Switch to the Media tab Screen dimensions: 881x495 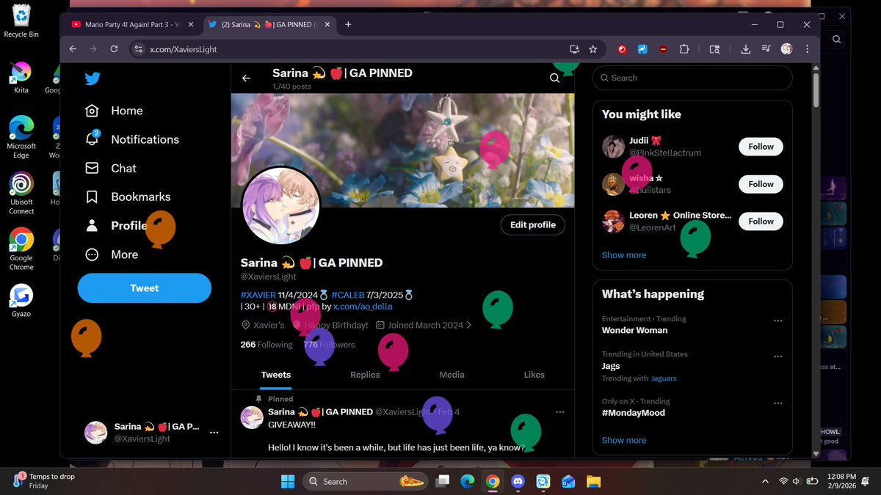coord(452,375)
